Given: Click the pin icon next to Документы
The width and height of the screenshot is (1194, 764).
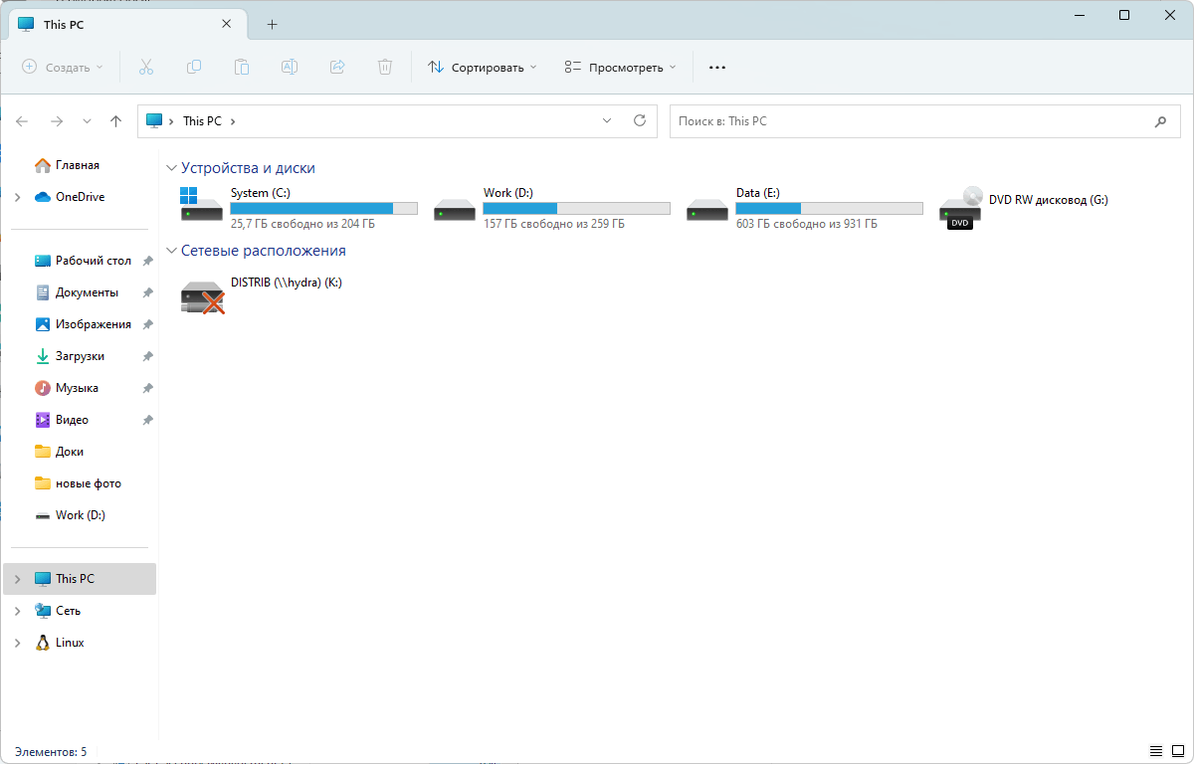Looking at the screenshot, I should 147,292.
